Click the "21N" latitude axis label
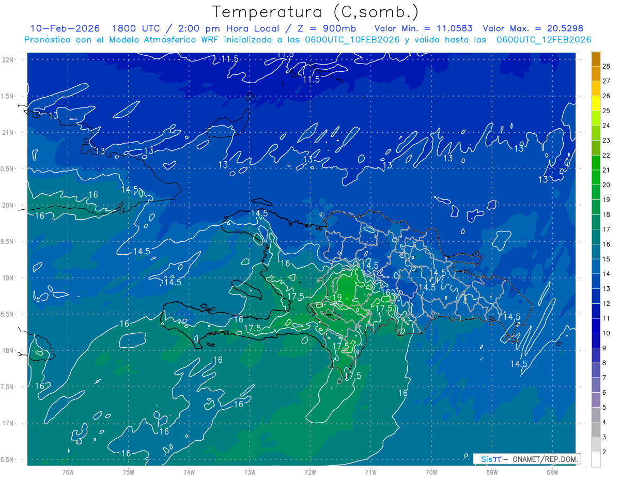Screen dimensions: 620x479 (x=8, y=132)
